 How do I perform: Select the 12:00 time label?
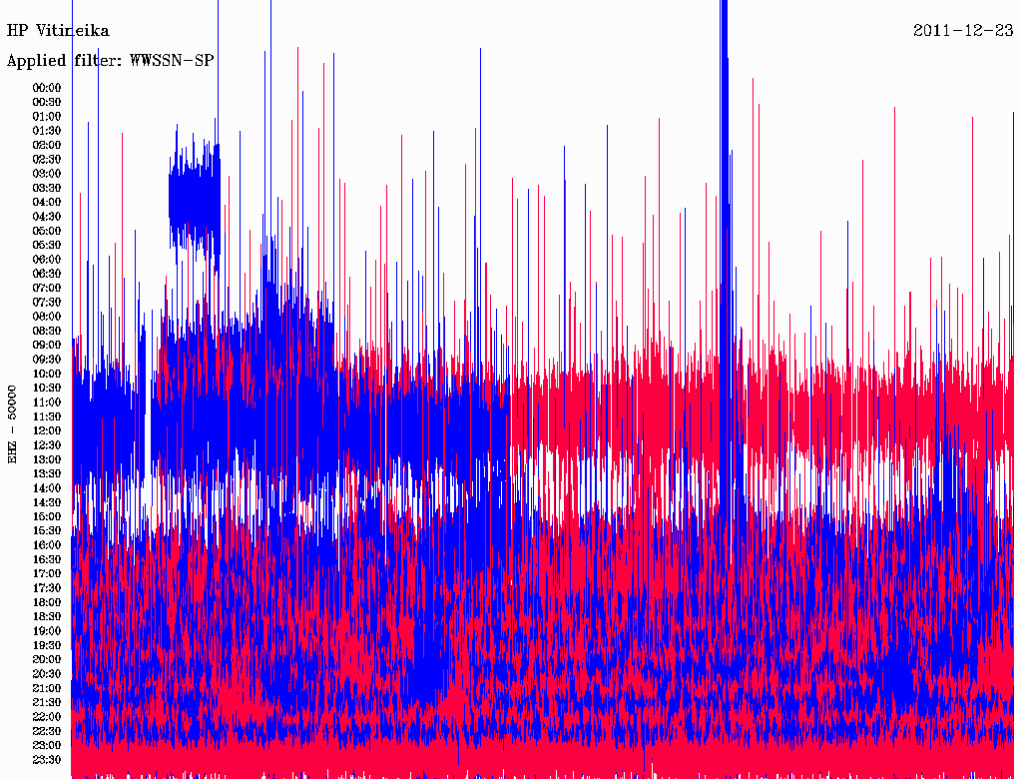pyautogui.click(x=47, y=430)
